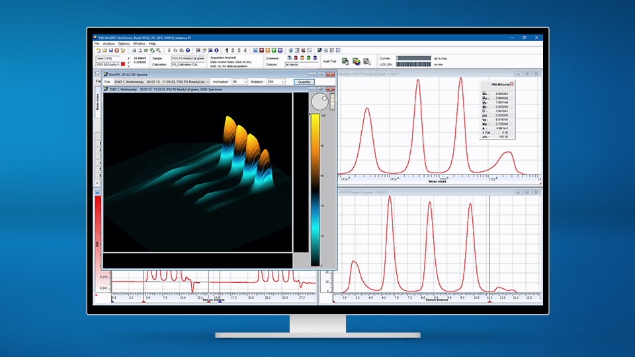Click the blue Save disk icon

pyautogui.click(x=110, y=50)
